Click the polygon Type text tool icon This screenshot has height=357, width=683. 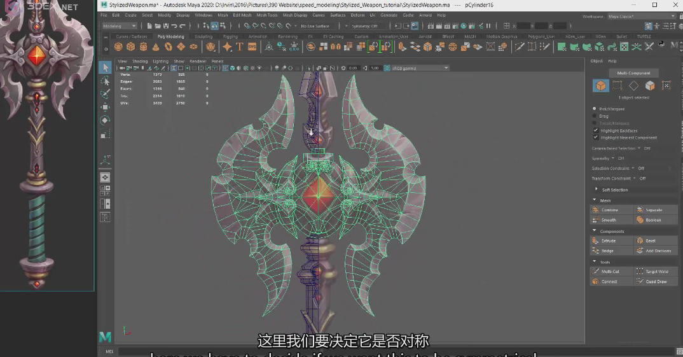(x=240, y=46)
